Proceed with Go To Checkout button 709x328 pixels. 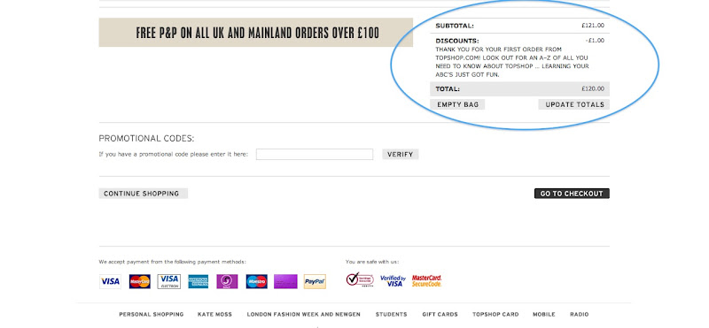click(x=572, y=194)
